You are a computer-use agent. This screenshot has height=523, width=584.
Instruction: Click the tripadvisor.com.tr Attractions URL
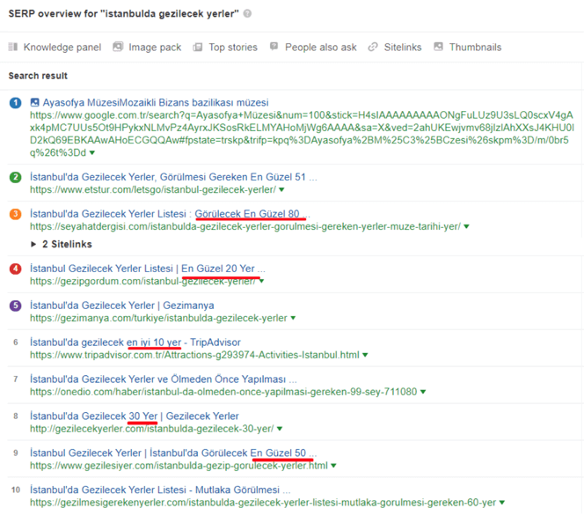pyautogui.click(x=194, y=355)
